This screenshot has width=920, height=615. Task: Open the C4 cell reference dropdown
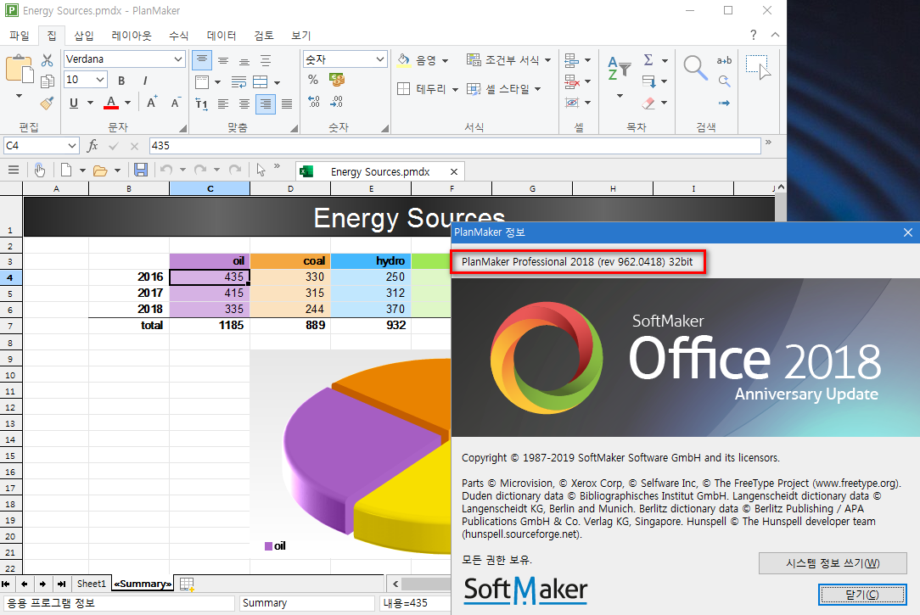click(71, 145)
